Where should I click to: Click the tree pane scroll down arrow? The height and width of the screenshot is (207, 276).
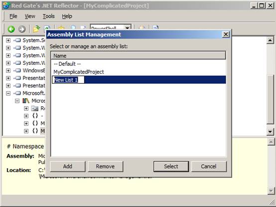270,132
